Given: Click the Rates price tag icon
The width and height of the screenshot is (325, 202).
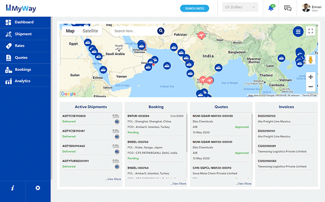Looking at the screenshot, I should 8,46.
